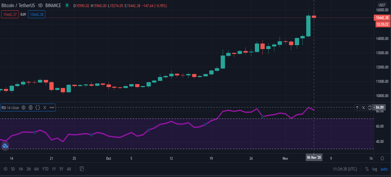Open chart settings gear near time axis

[x=382, y=158]
